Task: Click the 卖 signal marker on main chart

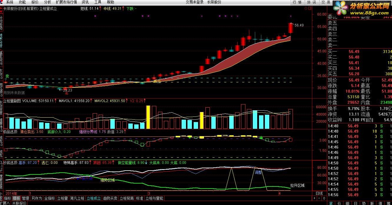Action: click(7, 76)
